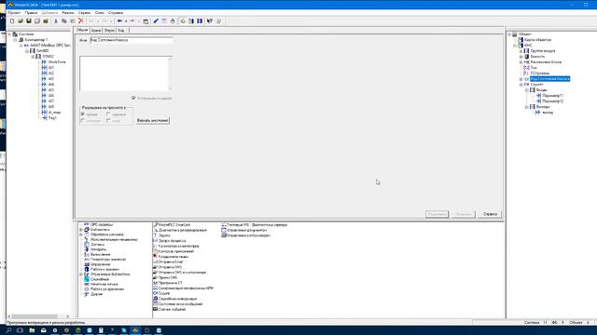Click the Датчики library icon

coord(87,245)
